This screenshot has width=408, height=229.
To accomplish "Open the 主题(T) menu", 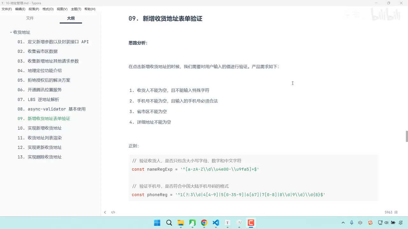I will pyautogui.click(x=76, y=9).
